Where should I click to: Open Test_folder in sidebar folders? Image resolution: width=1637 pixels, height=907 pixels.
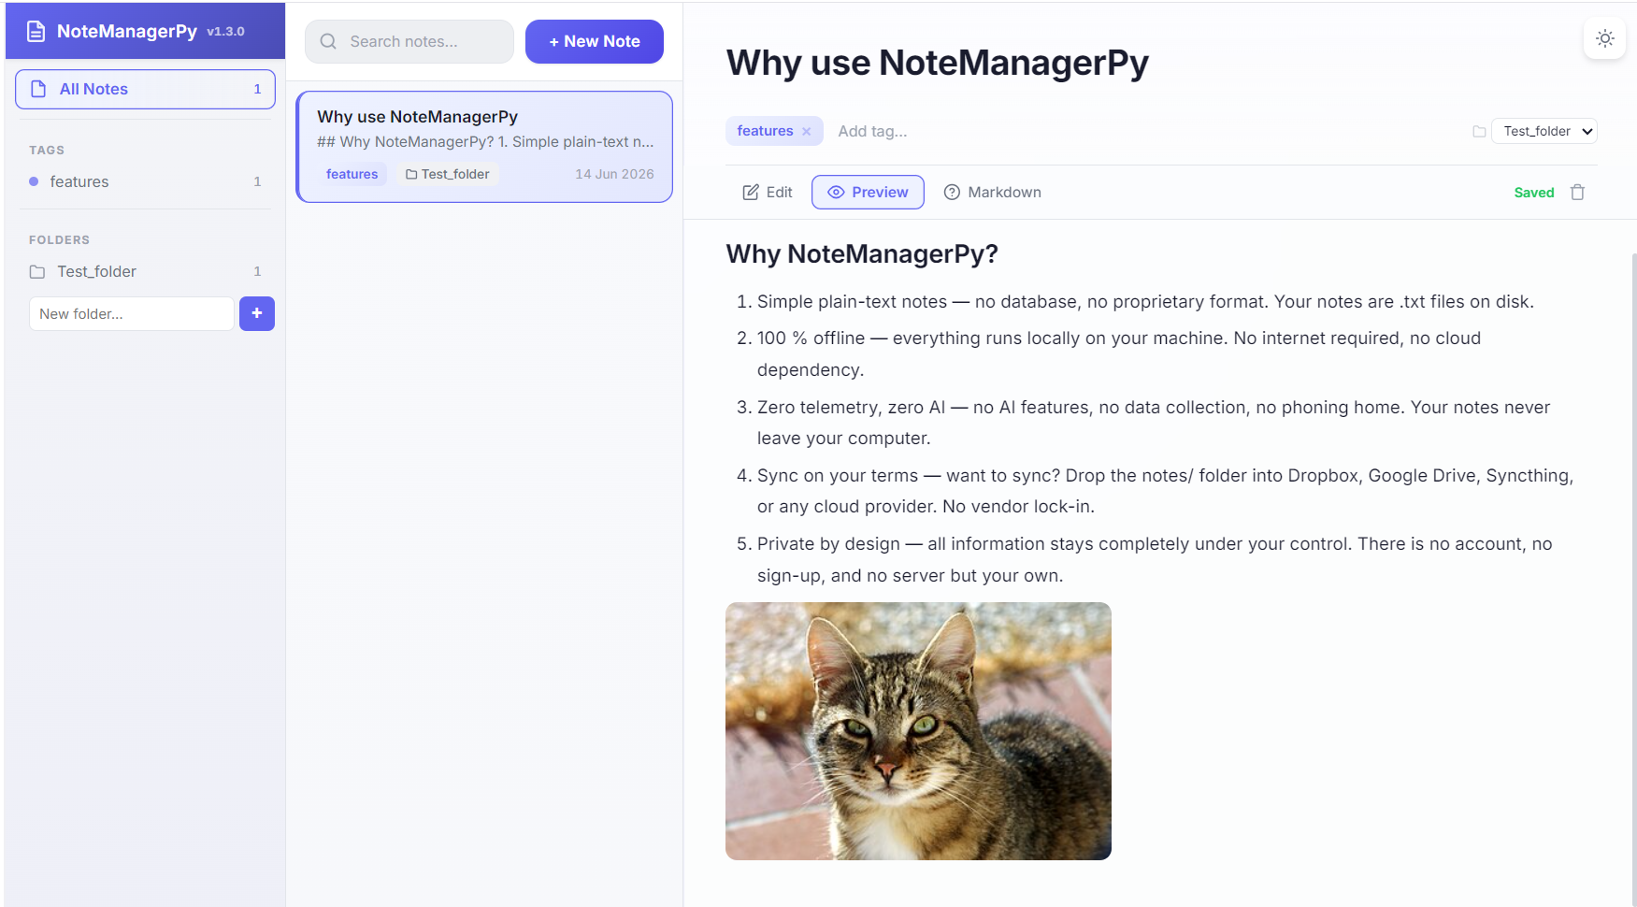(x=145, y=271)
